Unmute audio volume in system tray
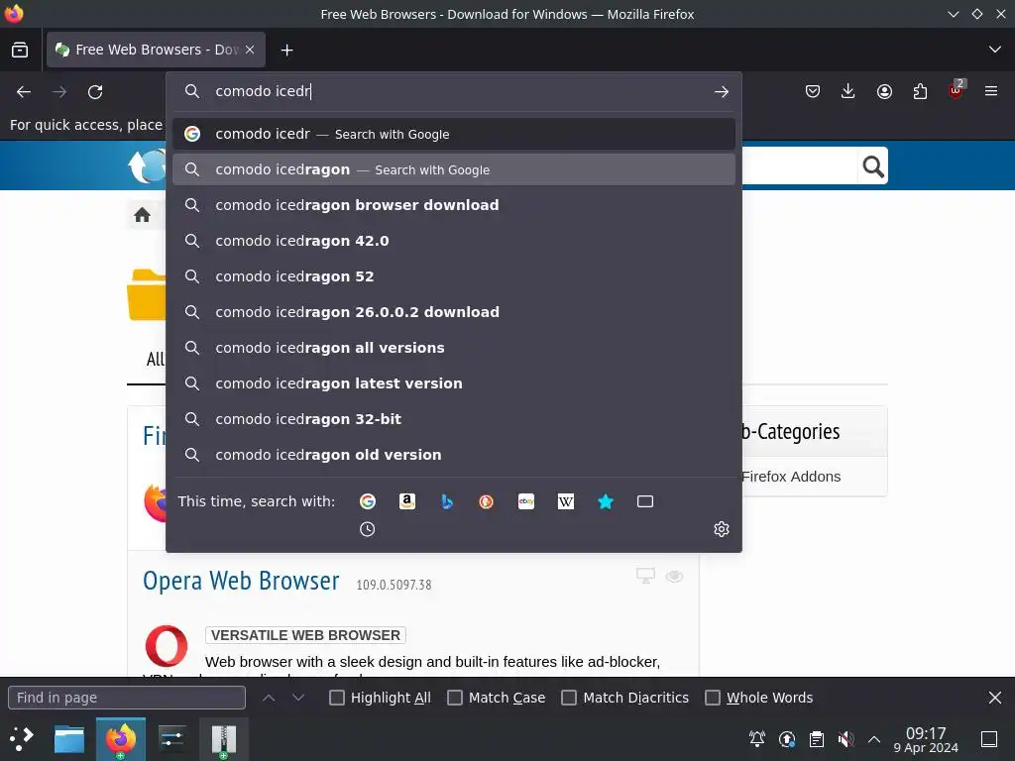 pyautogui.click(x=846, y=739)
